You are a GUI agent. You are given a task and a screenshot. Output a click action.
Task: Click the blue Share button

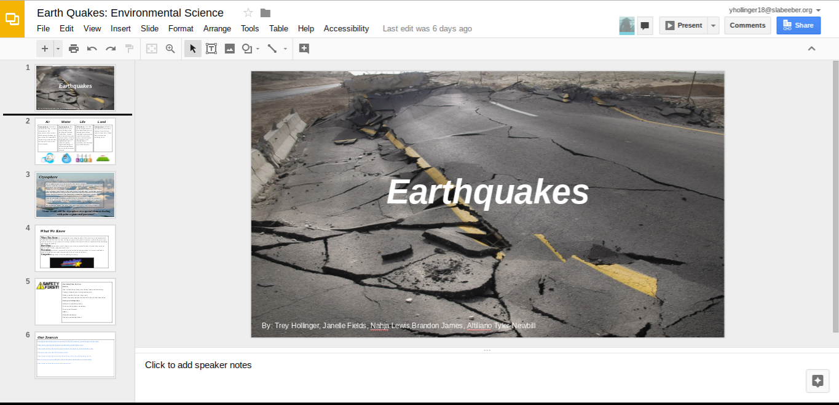798,25
